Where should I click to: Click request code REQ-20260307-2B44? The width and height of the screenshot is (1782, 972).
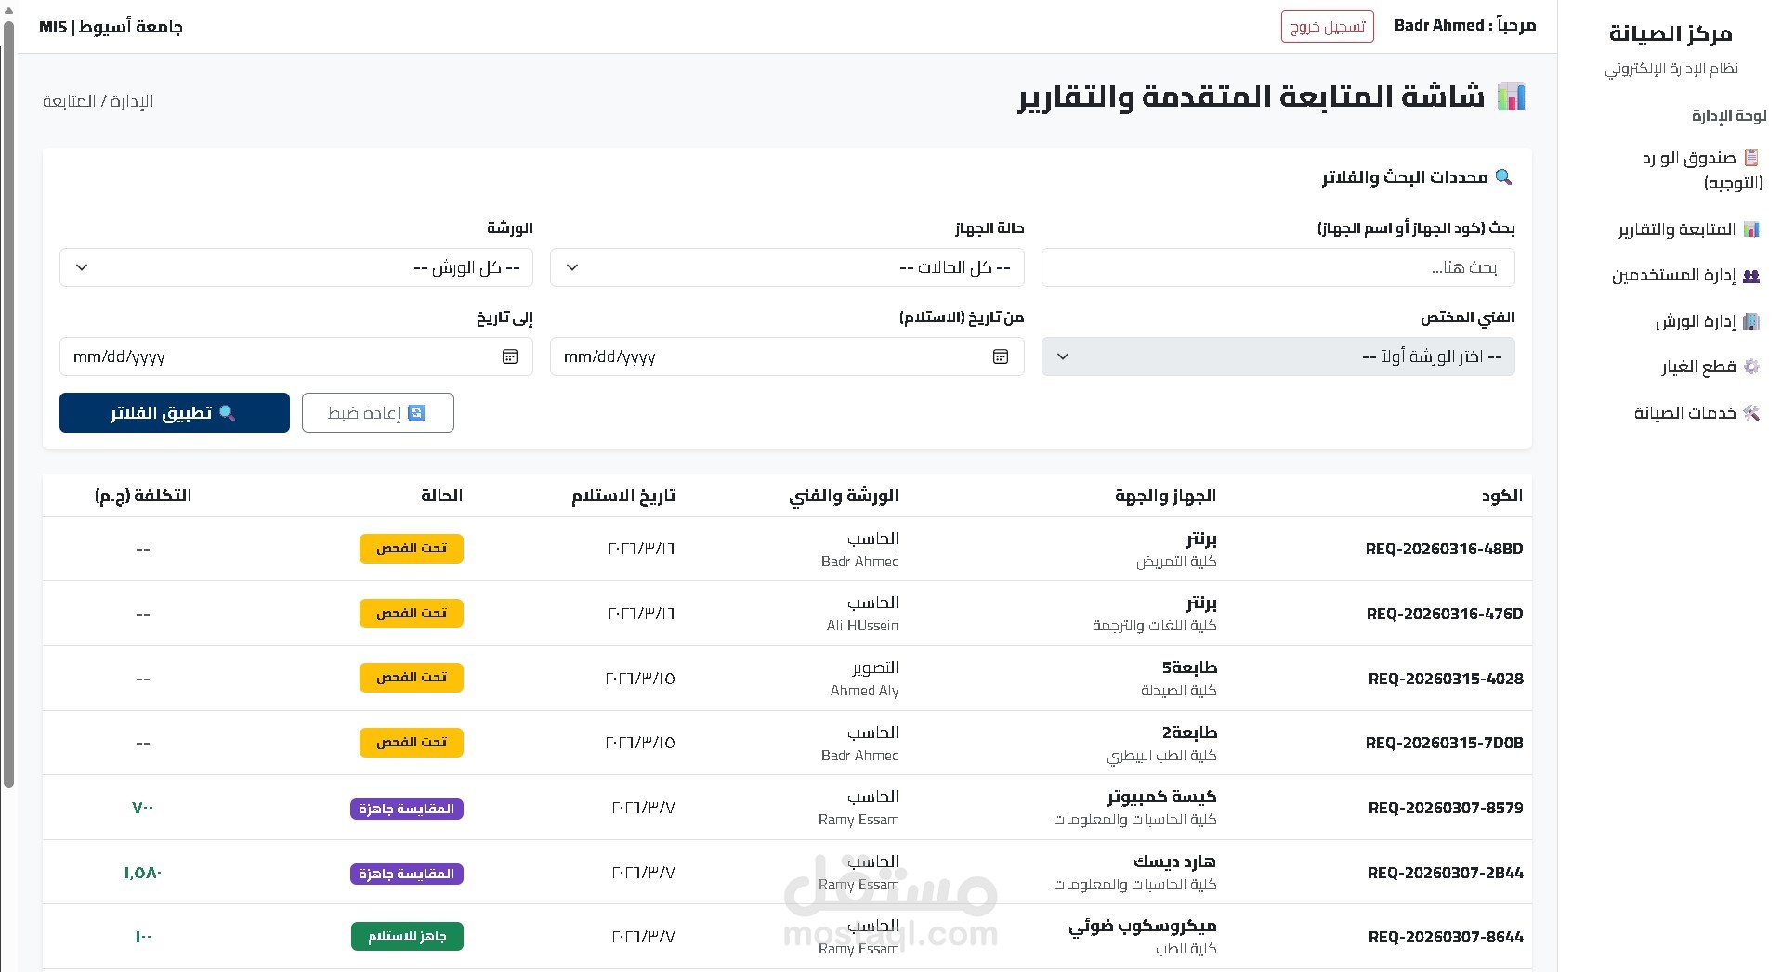(x=1445, y=873)
